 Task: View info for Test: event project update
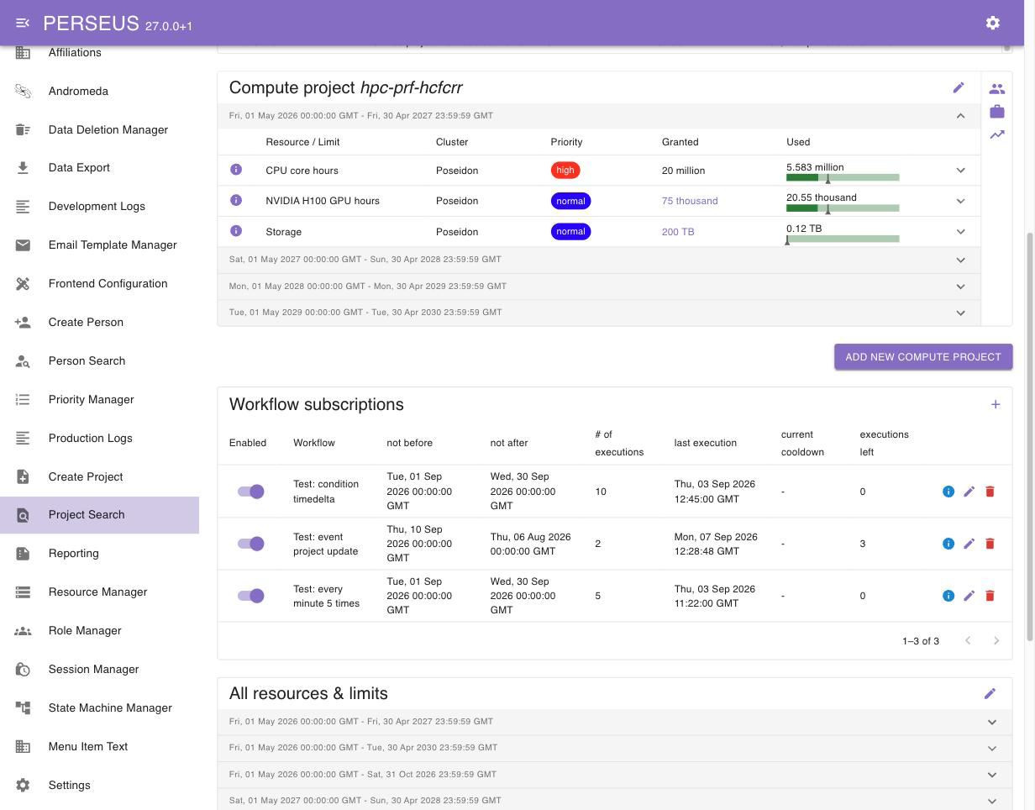tap(948, 544)
